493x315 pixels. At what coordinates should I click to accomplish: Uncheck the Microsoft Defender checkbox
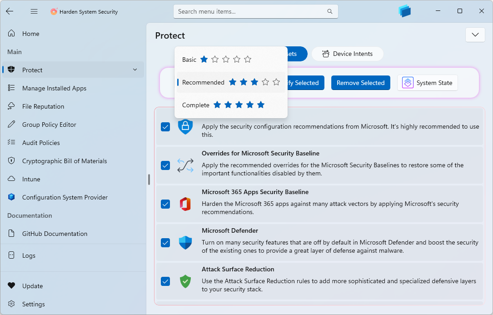click(x=165, y=243)
